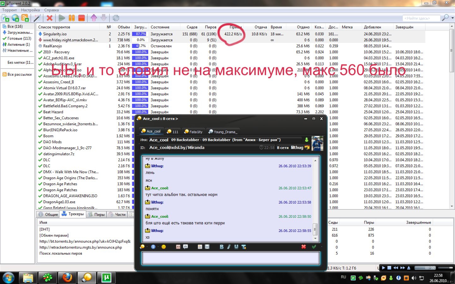Click the contact avatar in chat
The width and height of the screenshot is (455, 284).
pos(317,143)
